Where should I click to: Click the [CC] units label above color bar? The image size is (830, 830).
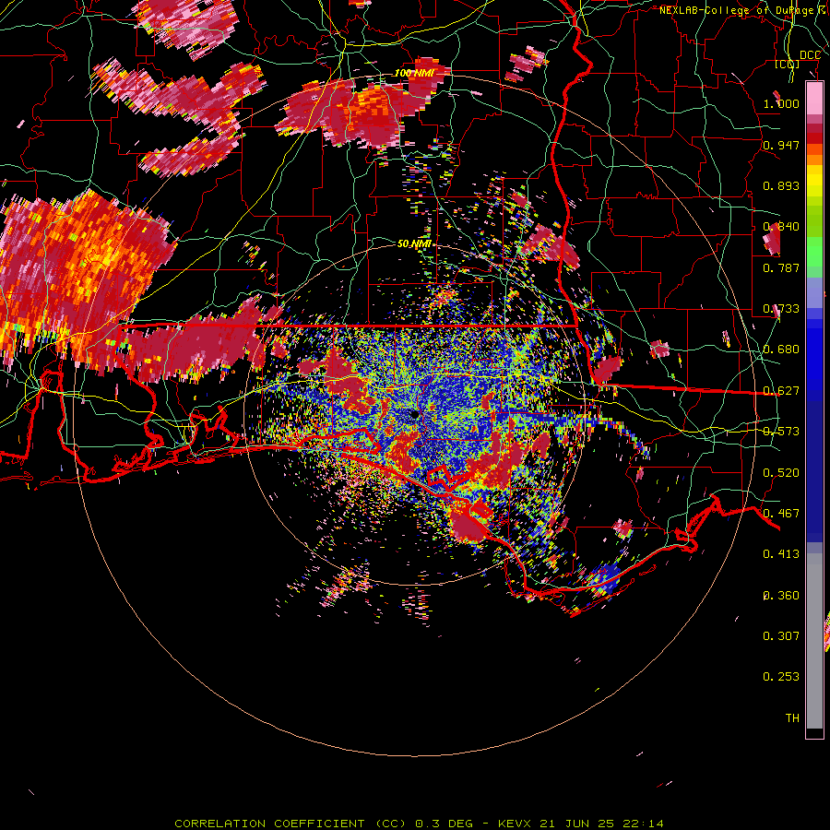pyautogui.click(x=787, y=65)
